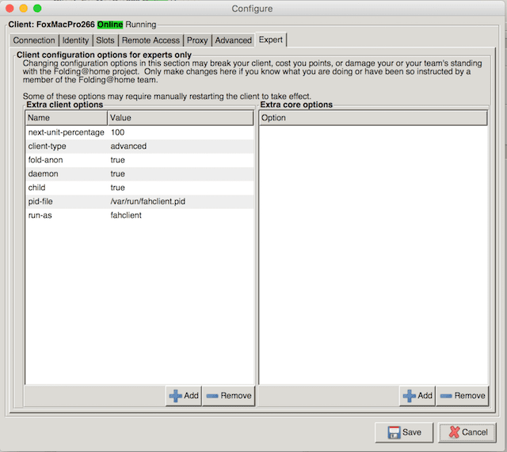The image size is (507, 452).
Task: Switch to the Advanced tab
Action: coord(234,40)
